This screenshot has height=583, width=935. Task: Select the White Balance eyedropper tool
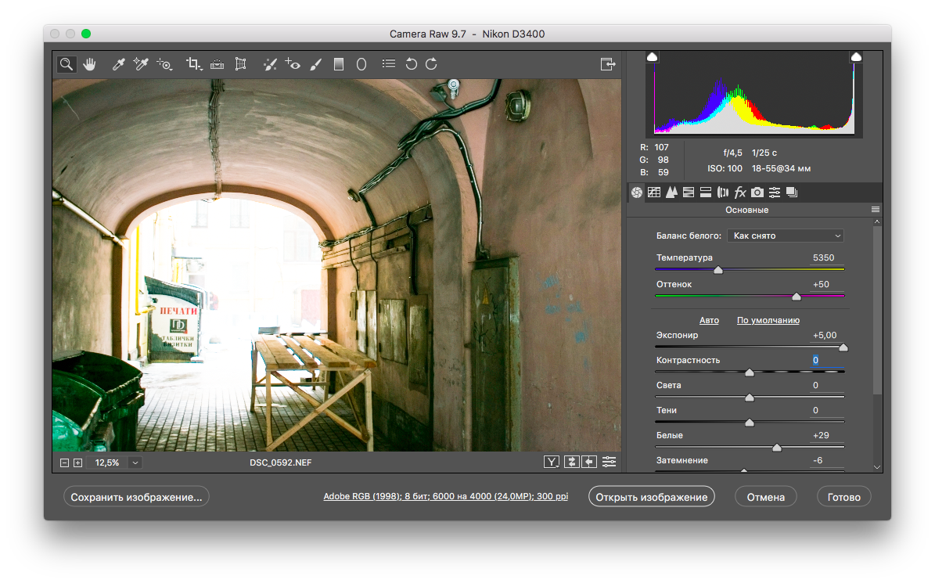[119, 64]
